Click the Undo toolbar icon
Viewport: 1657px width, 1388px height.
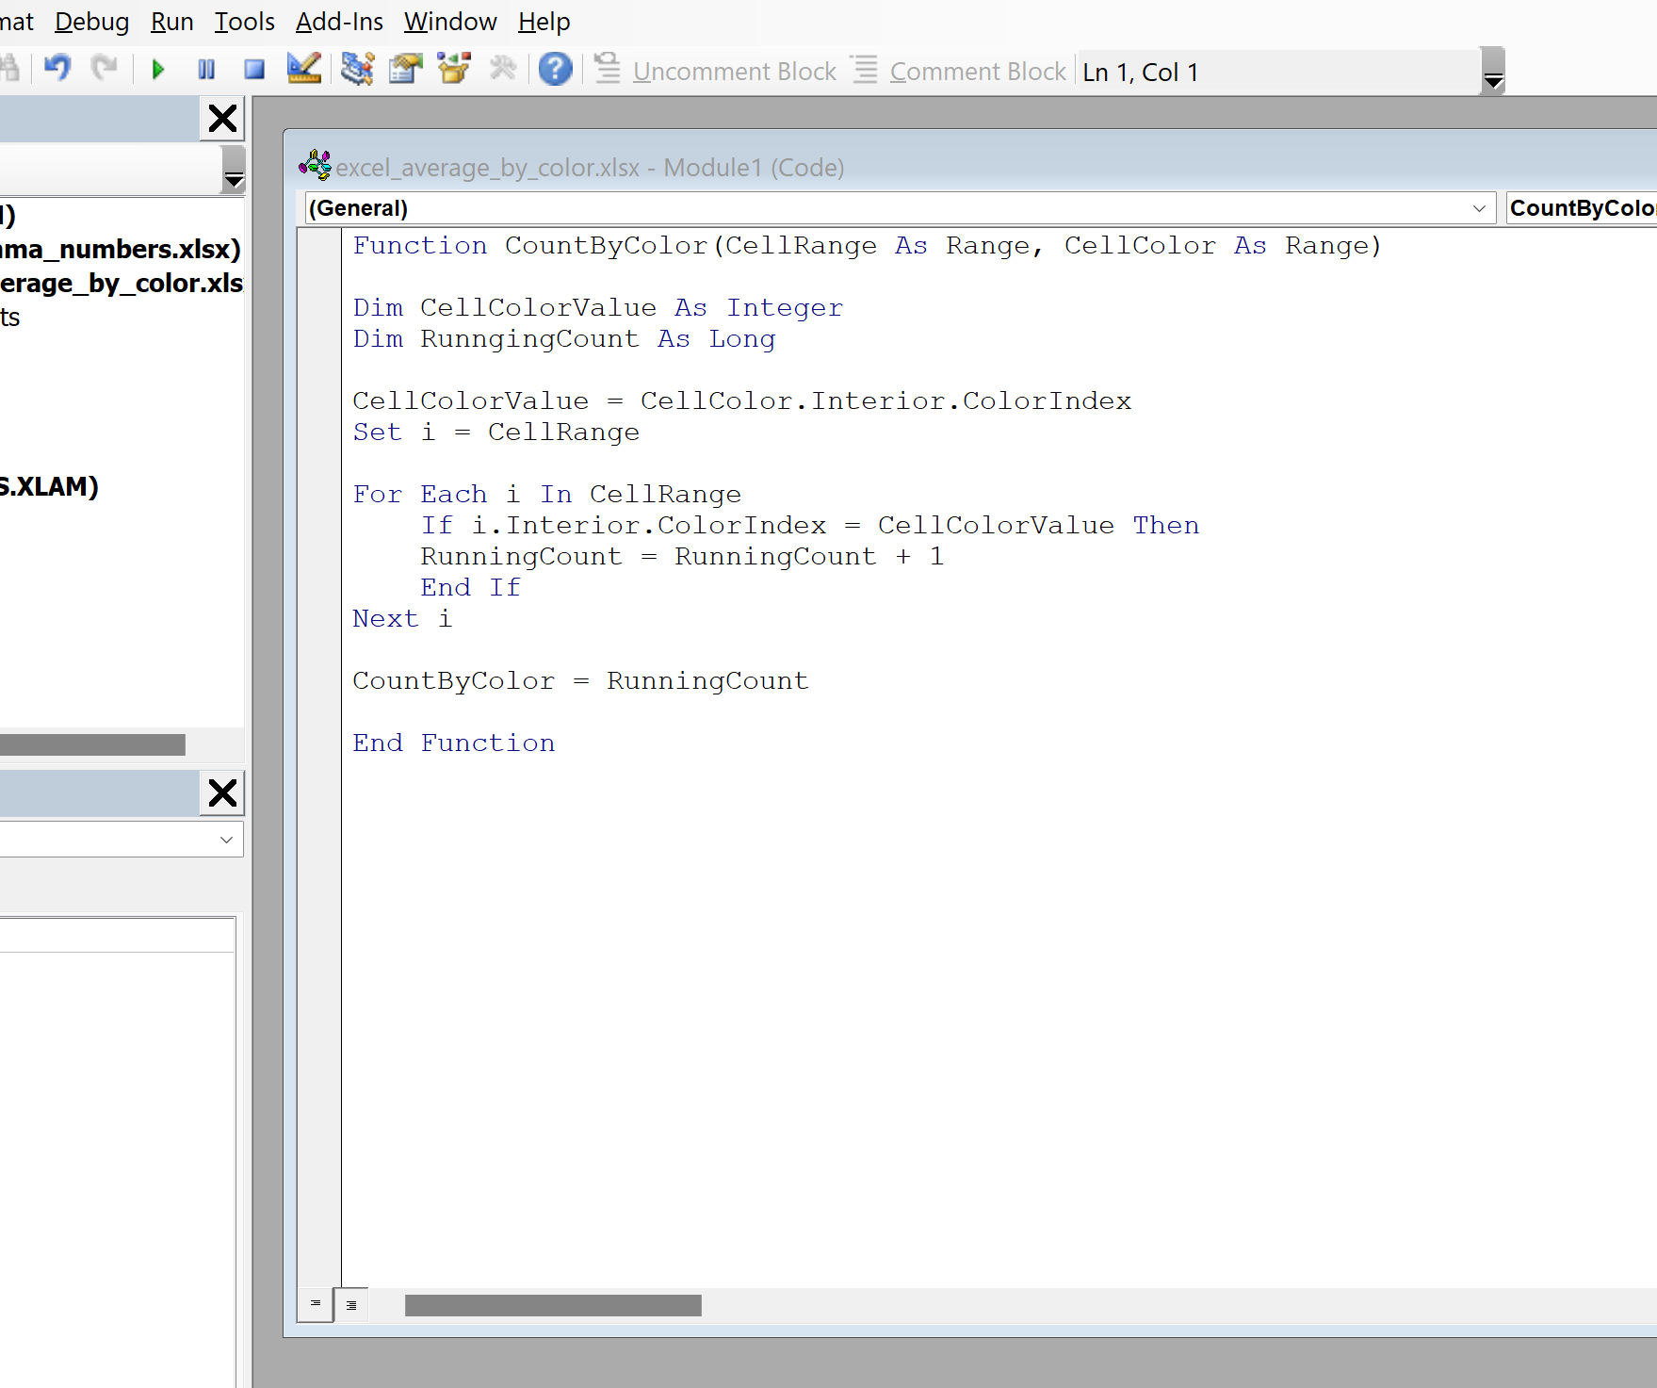pos(57,69)
